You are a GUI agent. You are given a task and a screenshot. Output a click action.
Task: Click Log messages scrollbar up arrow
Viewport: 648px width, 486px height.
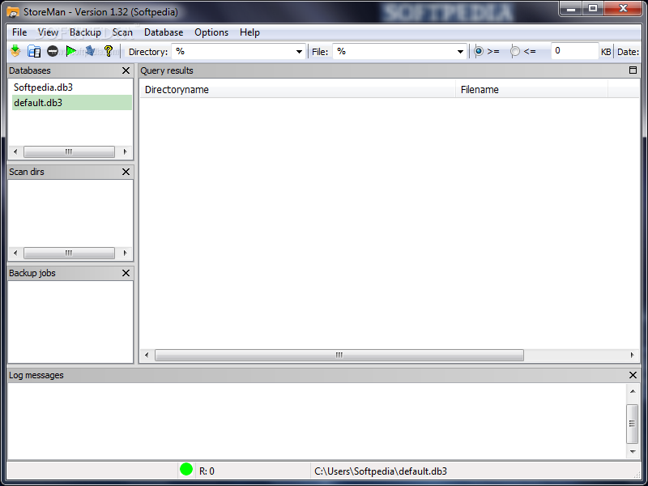pos(633,391)
